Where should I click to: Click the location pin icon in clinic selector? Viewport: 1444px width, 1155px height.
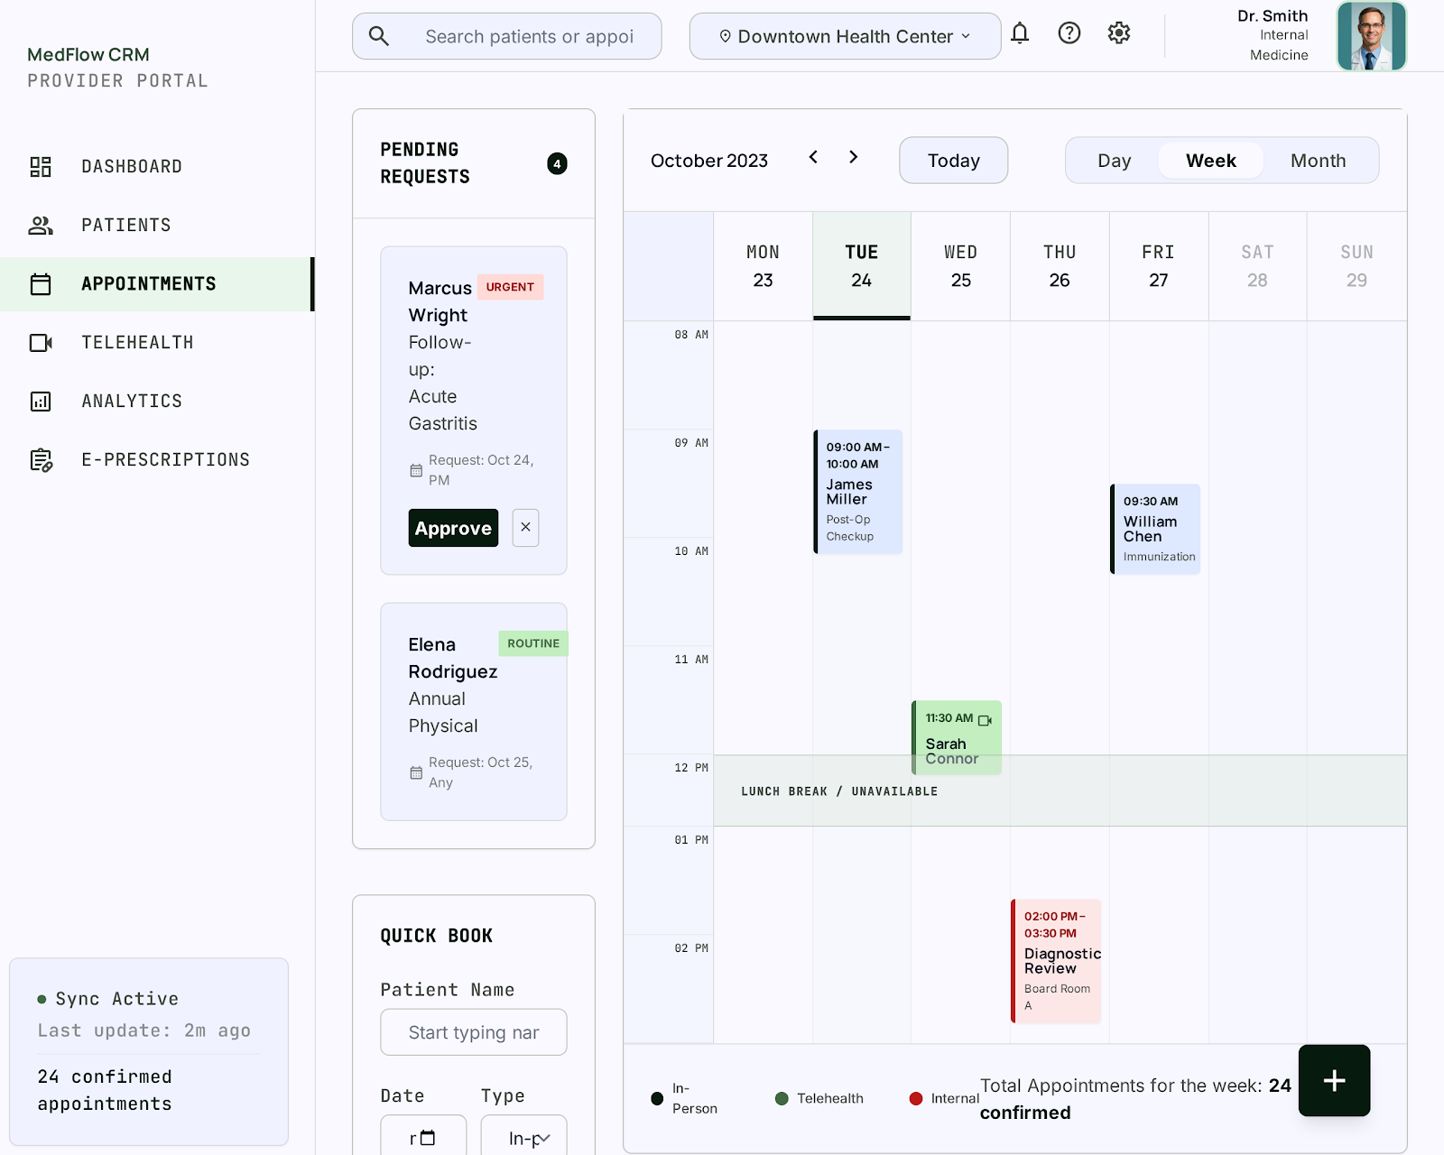[x=725, y=36]
